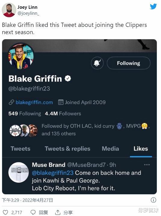Click the reply speech bubble icon
The width and height of the screenshot is (161, 216).
[33, 212]
